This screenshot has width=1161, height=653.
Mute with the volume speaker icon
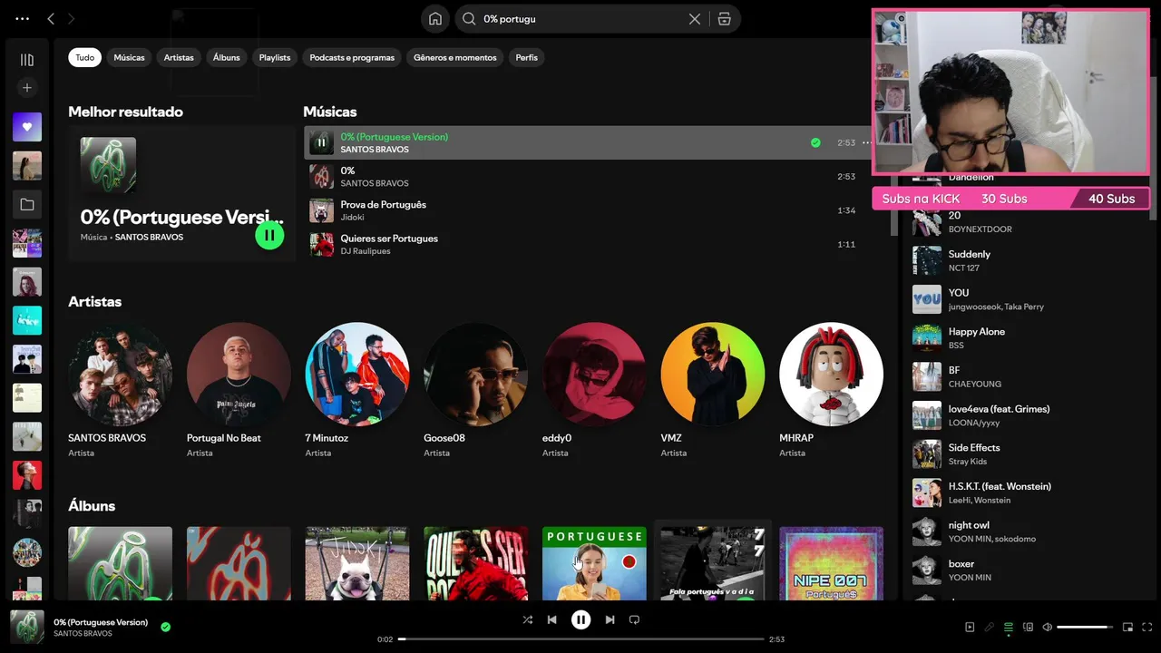(1048, 627)
